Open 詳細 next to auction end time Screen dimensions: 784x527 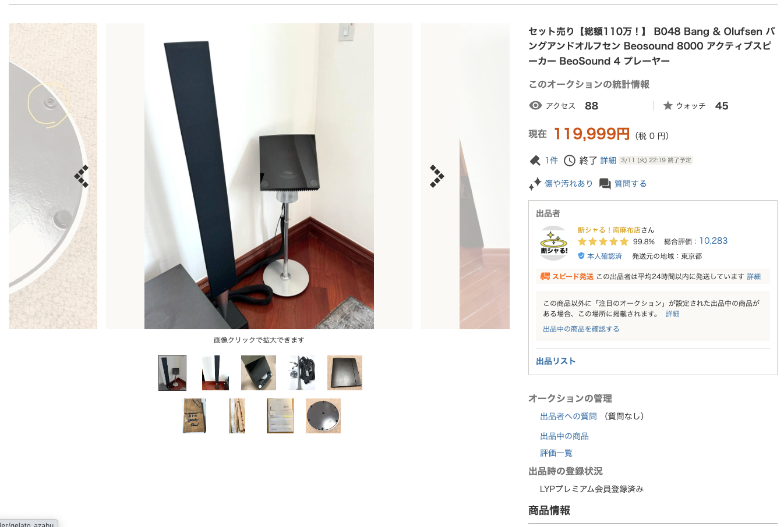pyautogui.click(x=608, y=160)
